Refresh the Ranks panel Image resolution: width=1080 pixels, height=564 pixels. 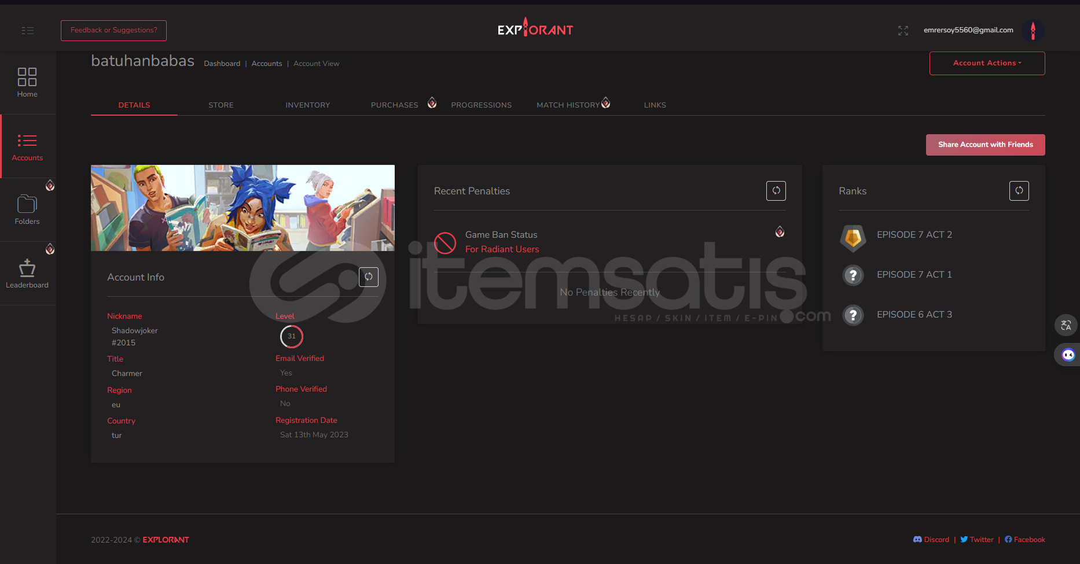pyautogui.click(x=1019, y=191)
